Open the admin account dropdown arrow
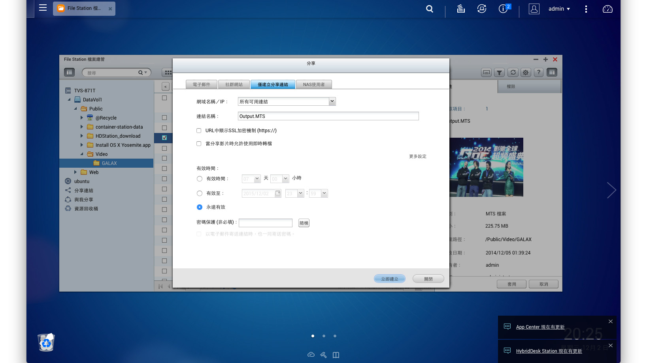The height and width of the screenshot is (363, 647). point(568,9)
